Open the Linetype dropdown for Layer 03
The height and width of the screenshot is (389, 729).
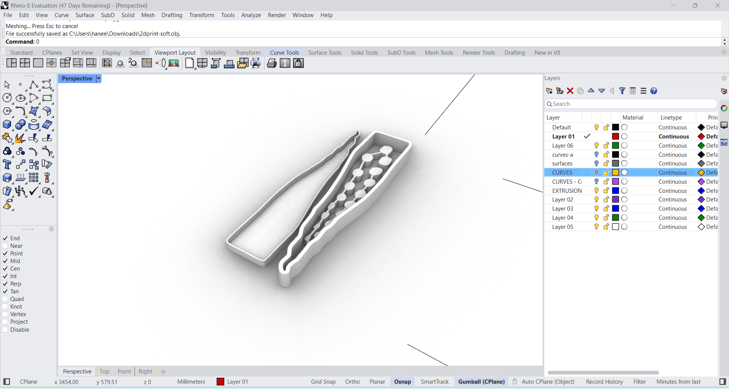pos(672,209)
